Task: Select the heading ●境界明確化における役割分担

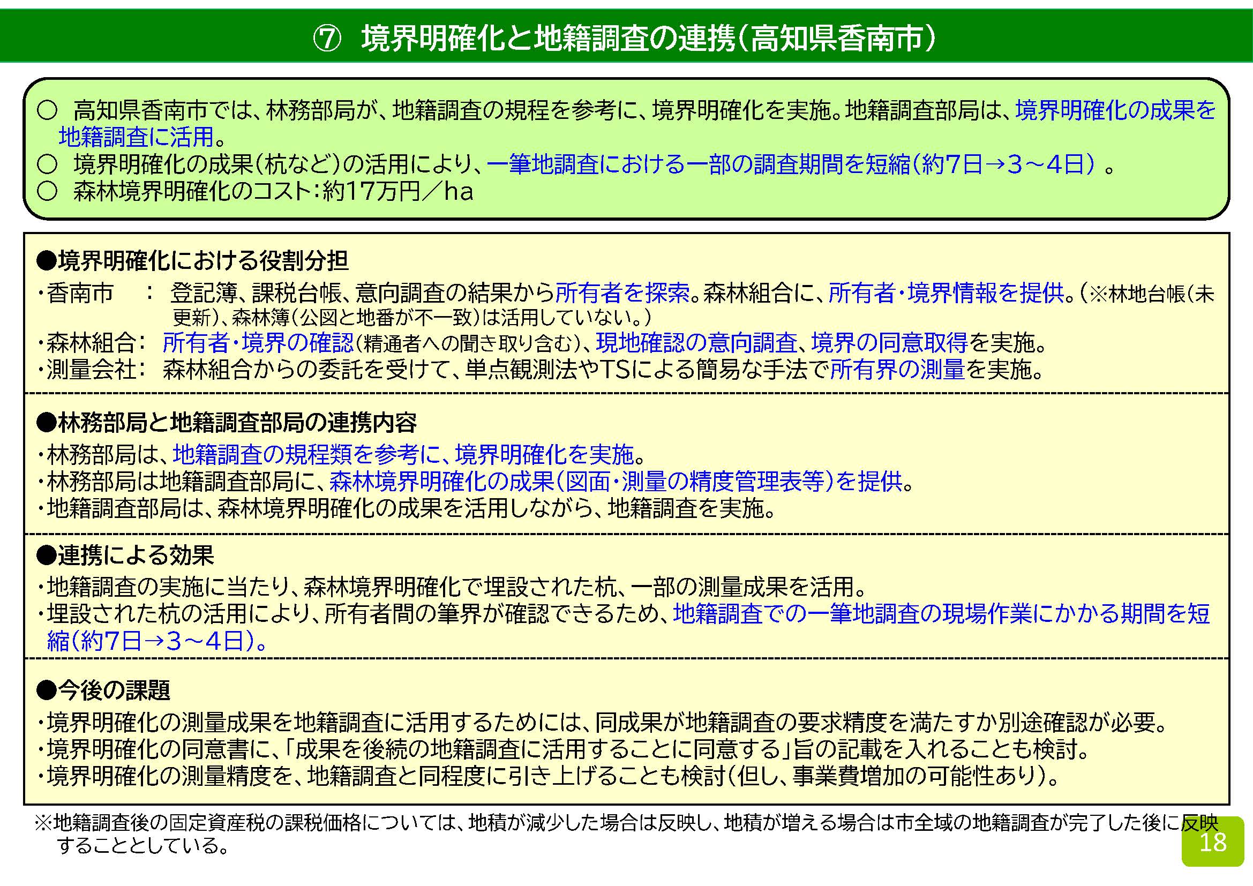Action: click(x=193, y=261)
